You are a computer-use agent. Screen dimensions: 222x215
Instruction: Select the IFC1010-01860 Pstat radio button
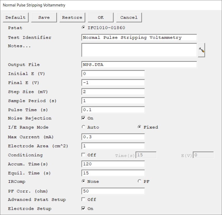[x=83, y=28]
